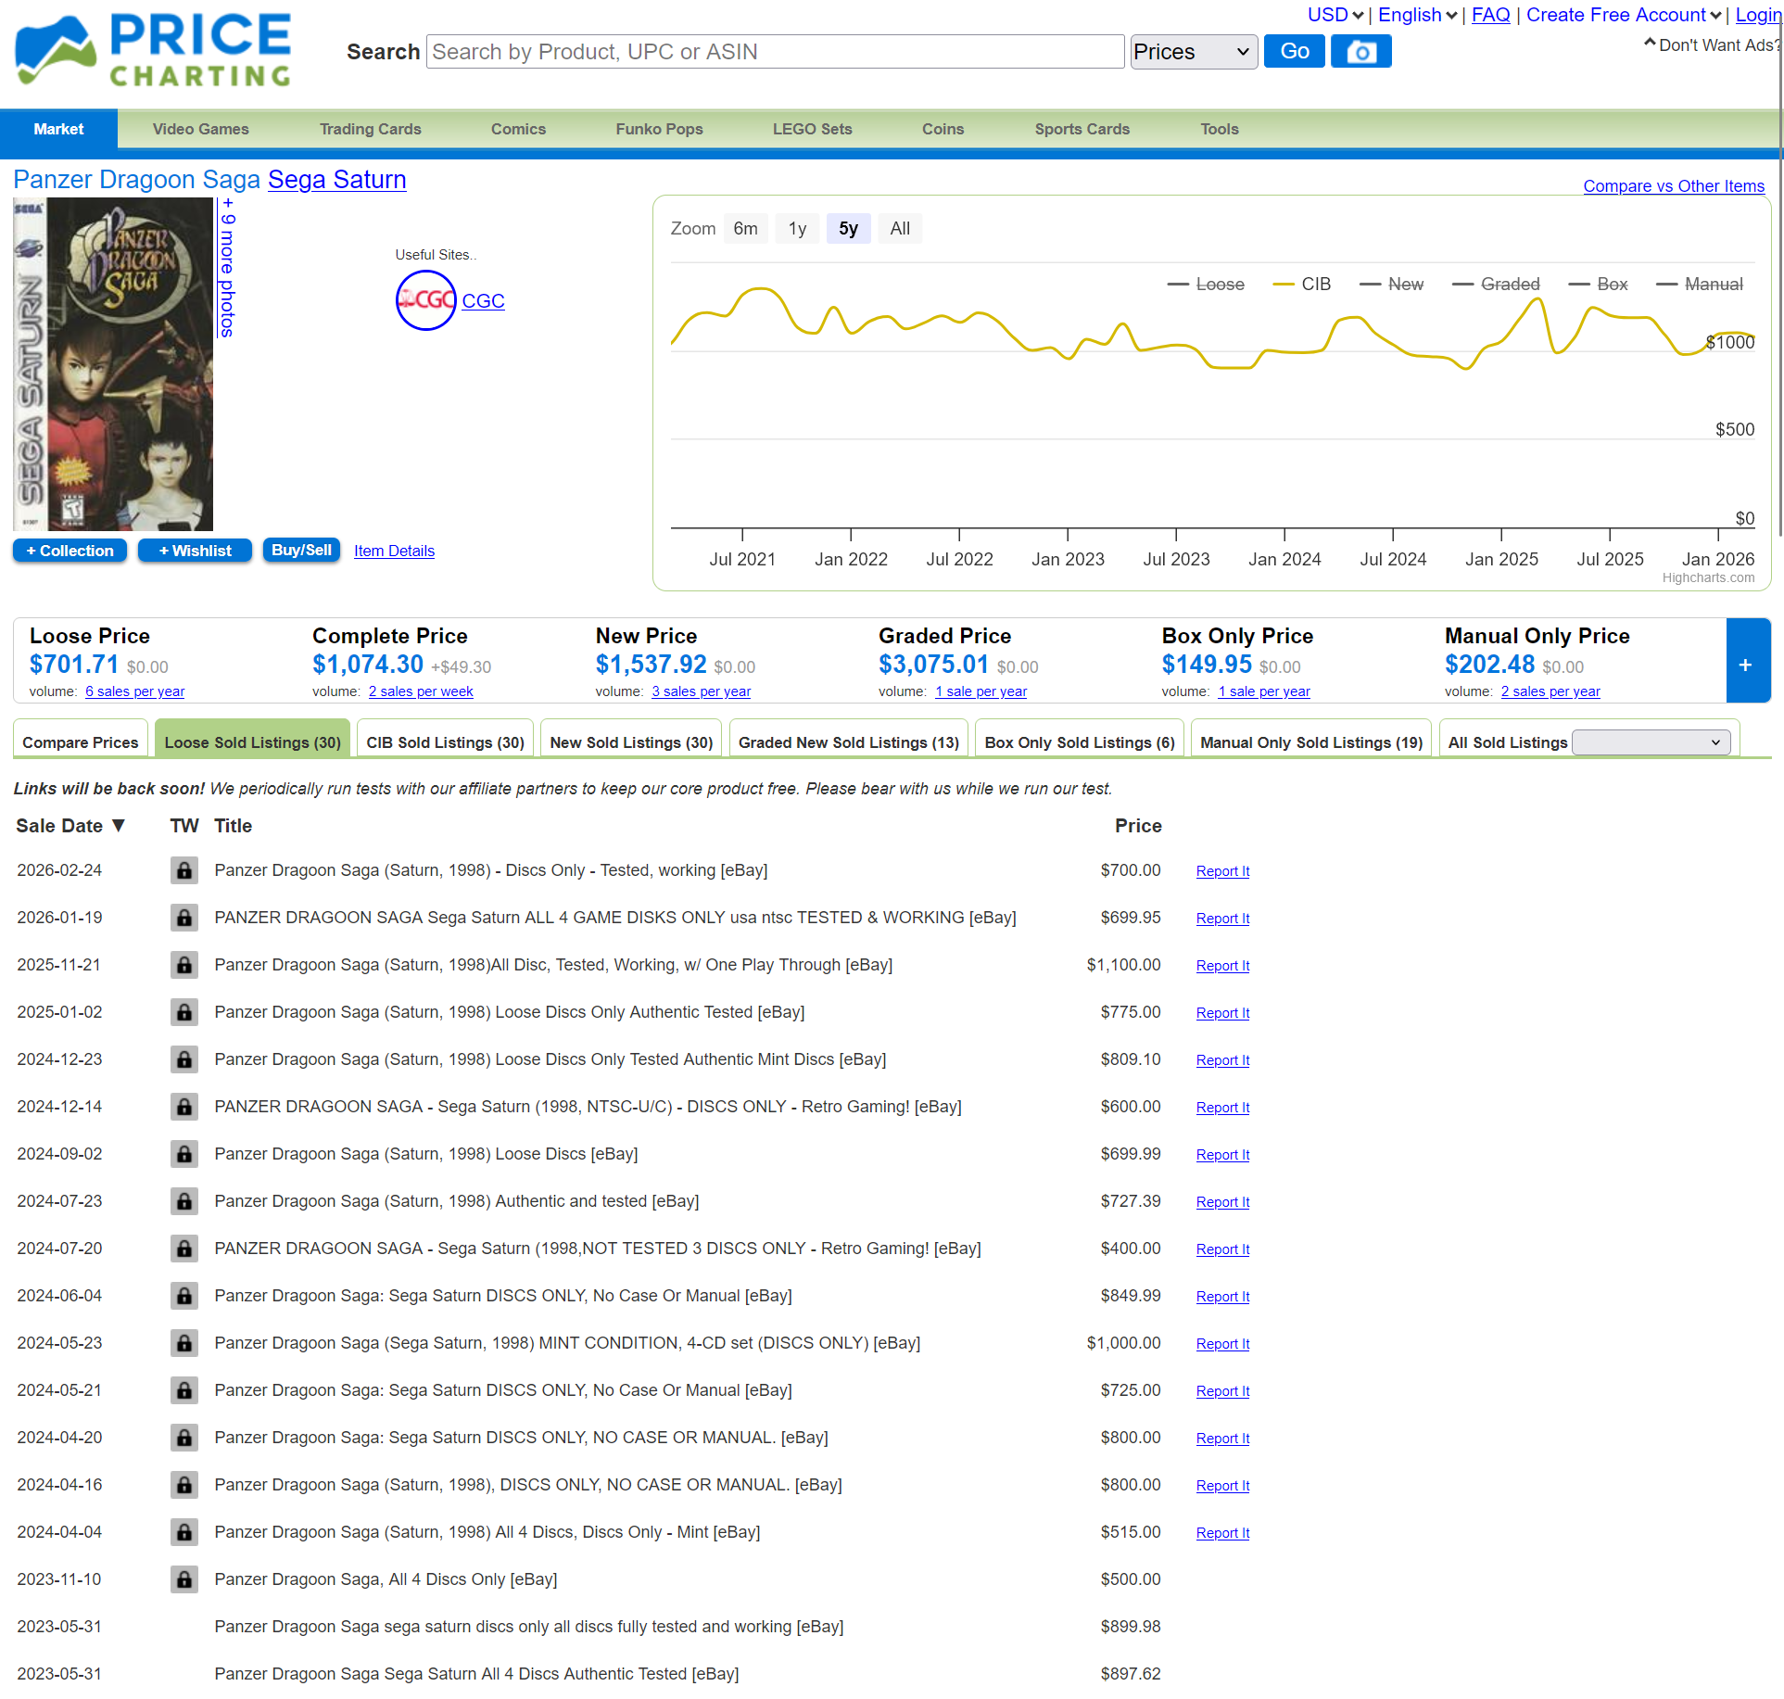
Task: Open the Prices search type dropdown
Action: pos(1193,52)
